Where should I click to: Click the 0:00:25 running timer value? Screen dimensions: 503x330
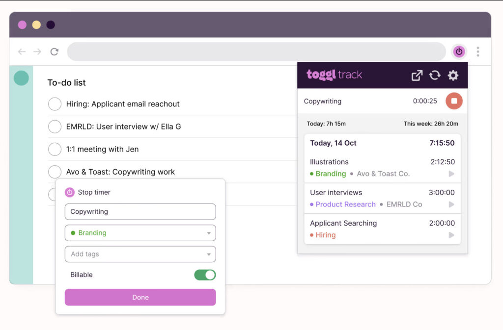pyautogui.click(x=425, y=101)
